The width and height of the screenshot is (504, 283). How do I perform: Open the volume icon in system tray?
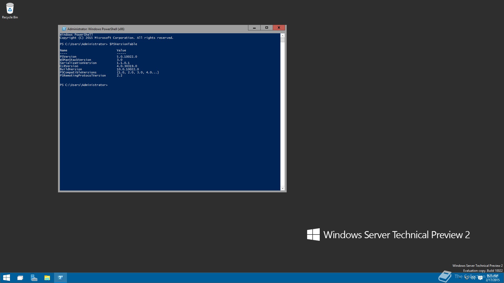(x=473, y=278)
